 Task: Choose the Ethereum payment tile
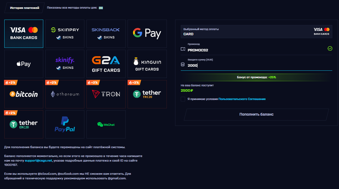point(65,94)
